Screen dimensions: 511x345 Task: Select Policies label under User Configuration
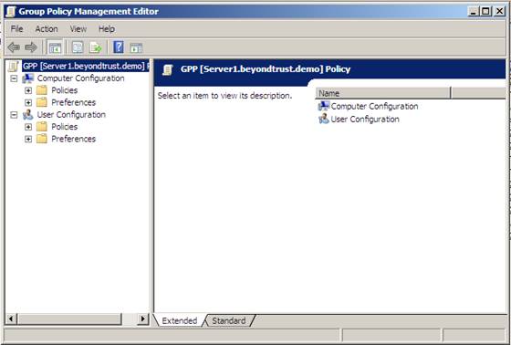[x=64, y=127]
